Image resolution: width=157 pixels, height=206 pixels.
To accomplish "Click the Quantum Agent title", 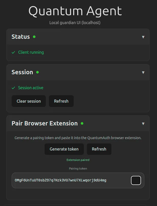I will point(75,11).
